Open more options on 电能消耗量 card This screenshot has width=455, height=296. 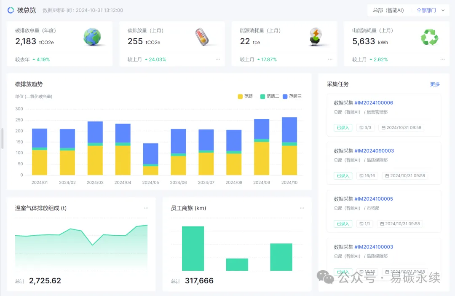click(442, 59)
